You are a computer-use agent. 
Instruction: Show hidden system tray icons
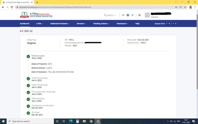(x=168, y=121)
